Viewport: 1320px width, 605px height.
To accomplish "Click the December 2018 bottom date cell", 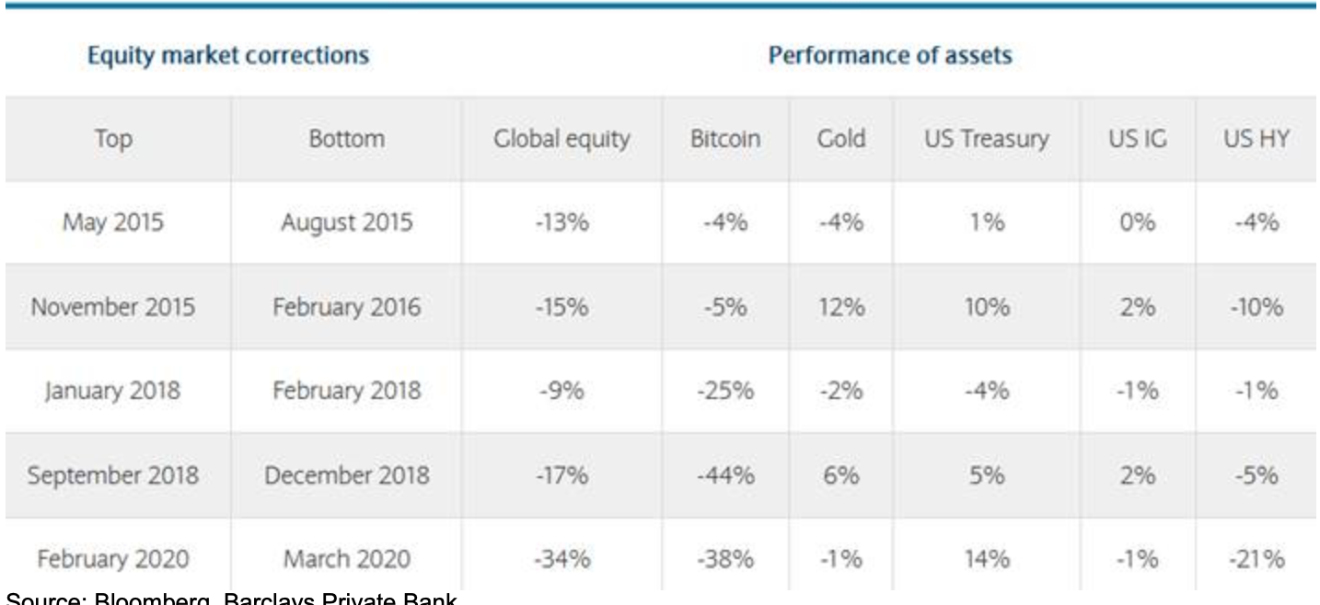I will pyautogui.click(x=346, y=475).
